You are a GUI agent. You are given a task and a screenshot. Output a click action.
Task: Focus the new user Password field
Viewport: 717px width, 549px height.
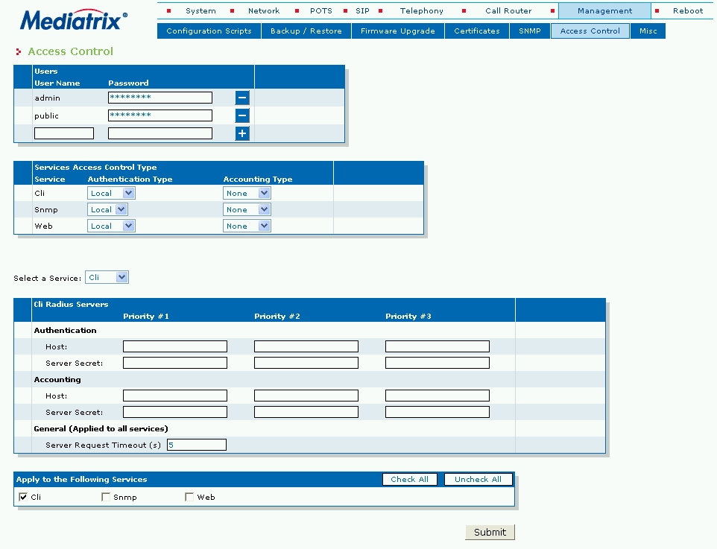tap(160, 133)
